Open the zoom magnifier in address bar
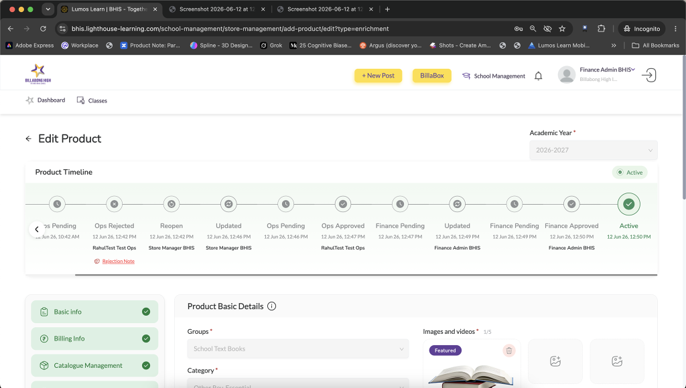Screen dimensions: 686x388 pos(533,29)
